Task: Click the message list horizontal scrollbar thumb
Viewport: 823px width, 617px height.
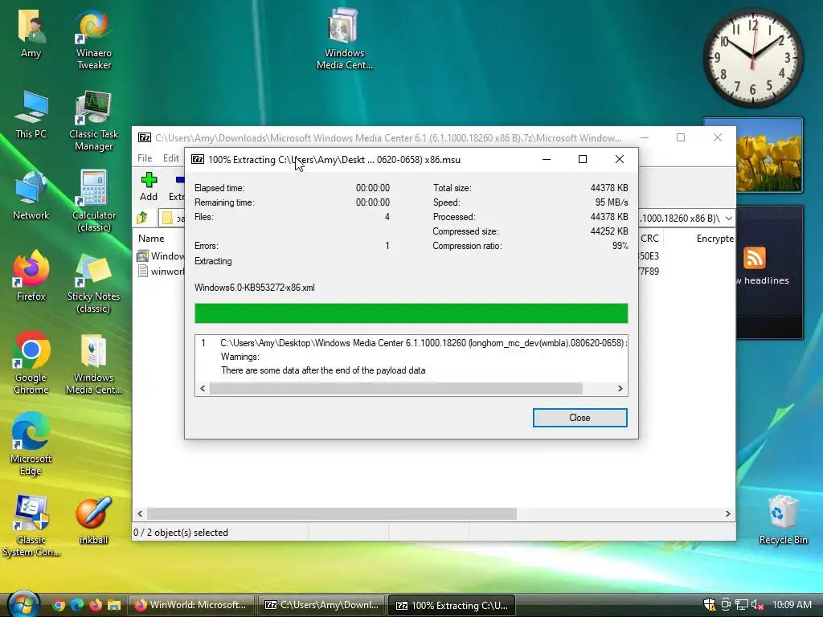Action: point(395,388)
